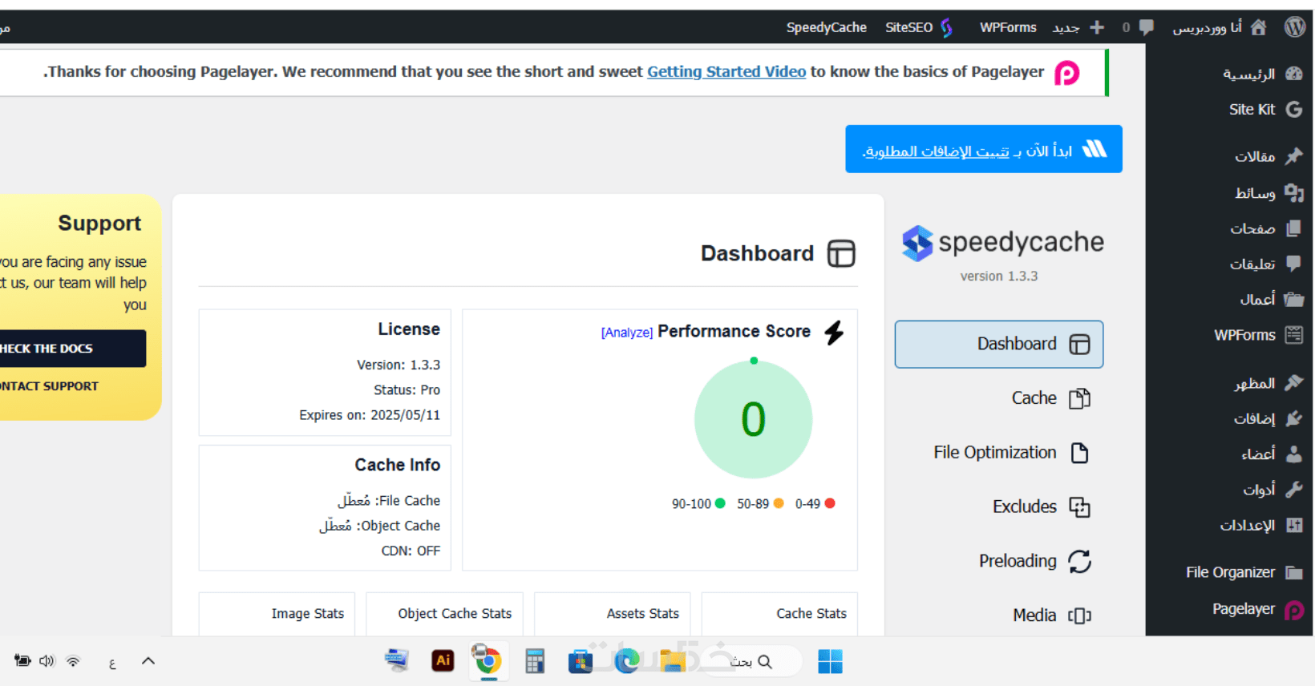Open Calculator from the taskbar
The height and width of the screenshot is (686, 1315).
(535, 661)
